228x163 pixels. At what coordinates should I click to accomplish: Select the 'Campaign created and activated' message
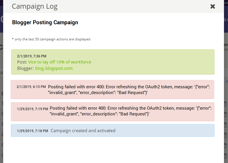pyautogui.click(x=83, y=131)
